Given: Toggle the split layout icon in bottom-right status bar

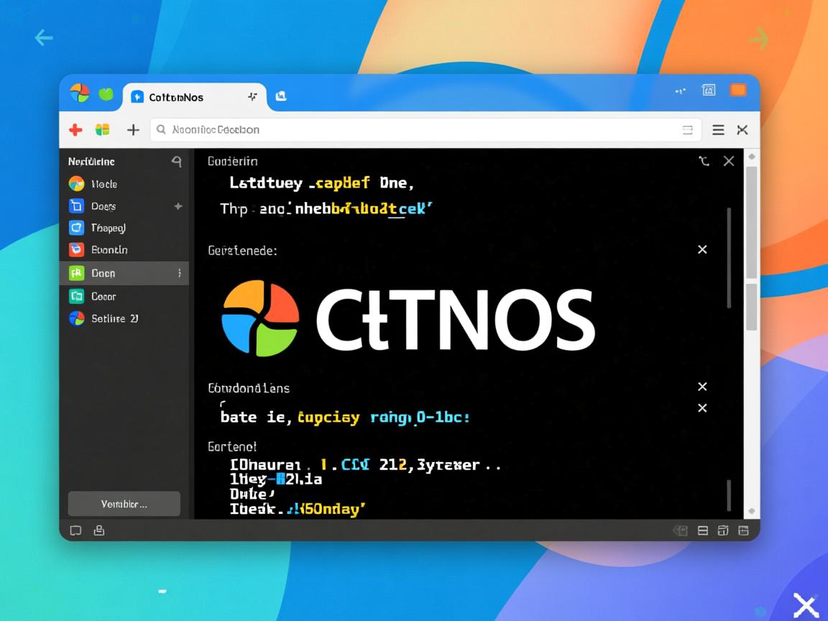Looking at the screenshot, I should click(703, 530).
